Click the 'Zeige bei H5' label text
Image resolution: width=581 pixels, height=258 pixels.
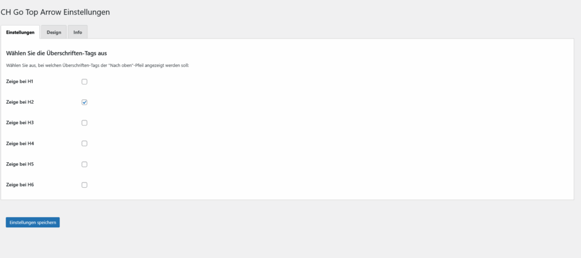pyautogui.click(x=20, y=164)
